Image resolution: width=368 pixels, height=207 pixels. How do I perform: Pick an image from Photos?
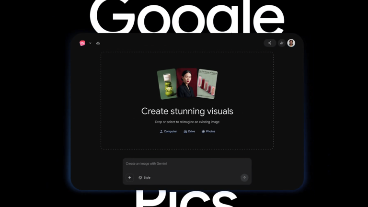click(208, 131)
